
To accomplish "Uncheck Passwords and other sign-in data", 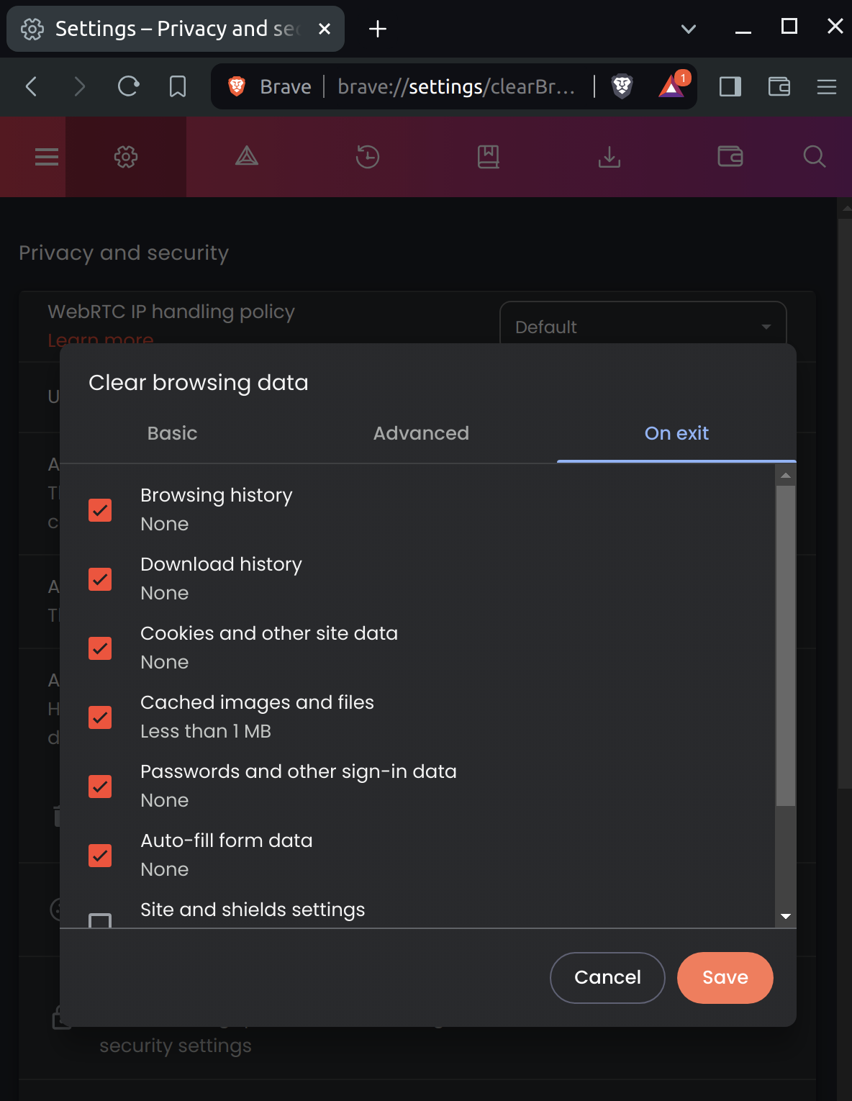I will pos(100,787).
